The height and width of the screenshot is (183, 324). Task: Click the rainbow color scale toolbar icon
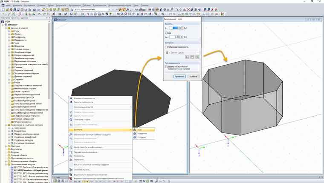(x=222, y=14)
